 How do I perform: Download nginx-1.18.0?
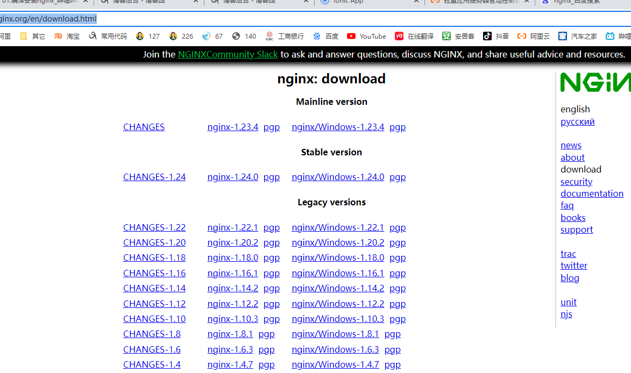[232, 257]
